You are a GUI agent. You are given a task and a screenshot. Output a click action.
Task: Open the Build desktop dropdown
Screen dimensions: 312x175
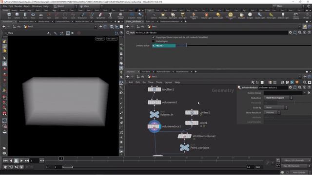[65, 6]
